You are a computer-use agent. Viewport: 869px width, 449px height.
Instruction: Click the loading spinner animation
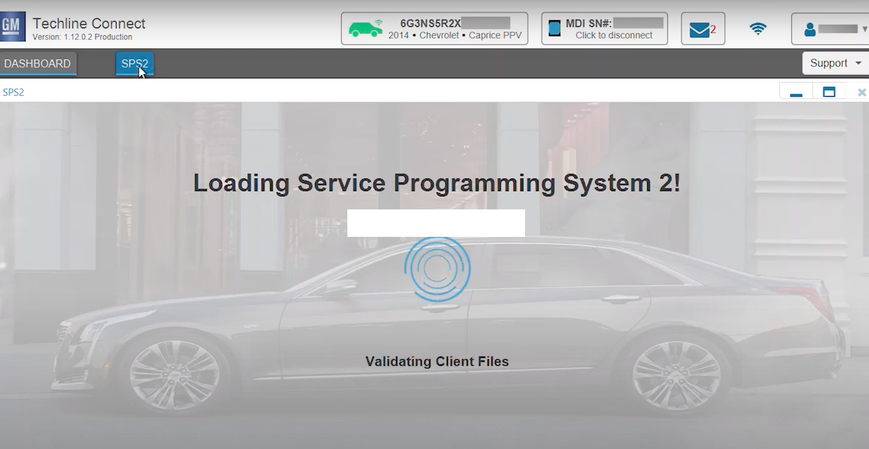tap(437, 270)
